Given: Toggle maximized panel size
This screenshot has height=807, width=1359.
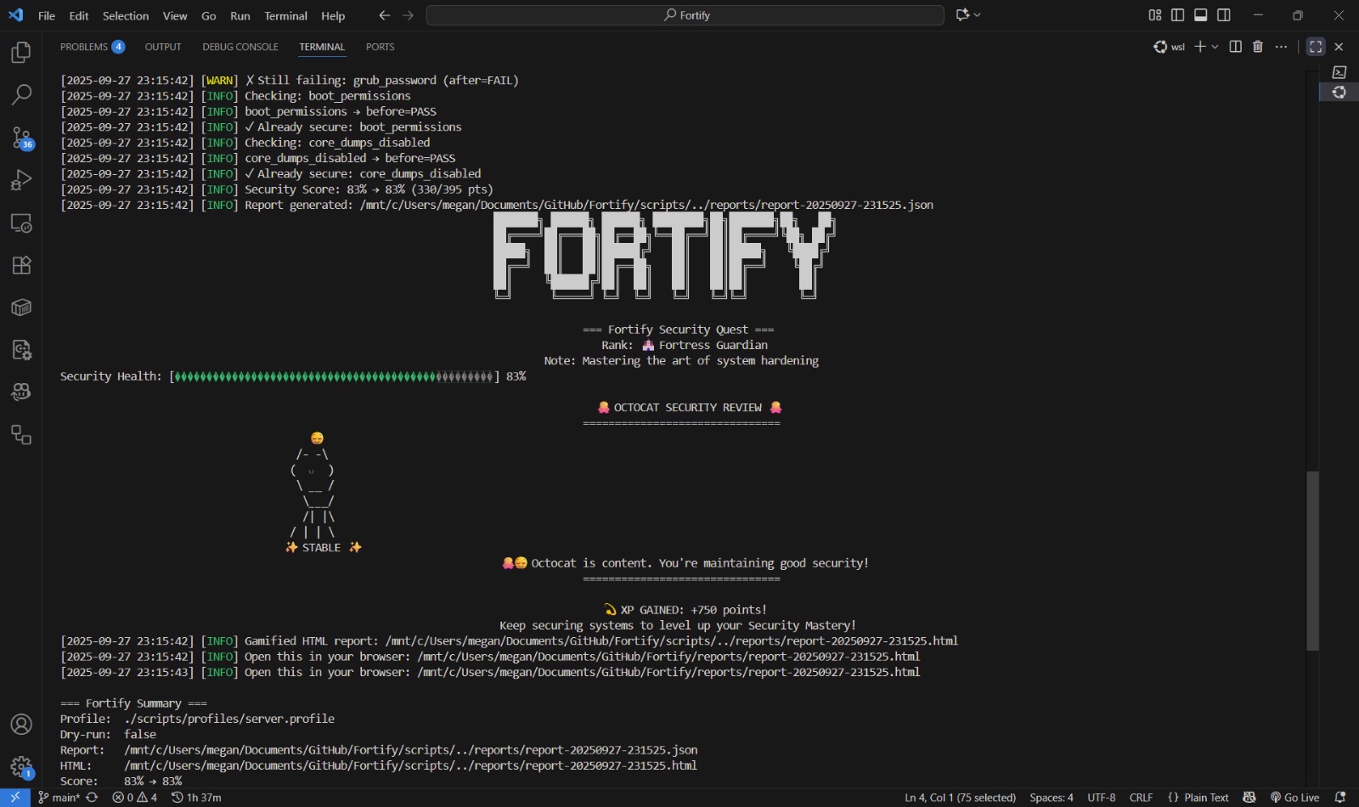Looking at the screenshot, I should pyautogui.click(x=1316, y=47).
